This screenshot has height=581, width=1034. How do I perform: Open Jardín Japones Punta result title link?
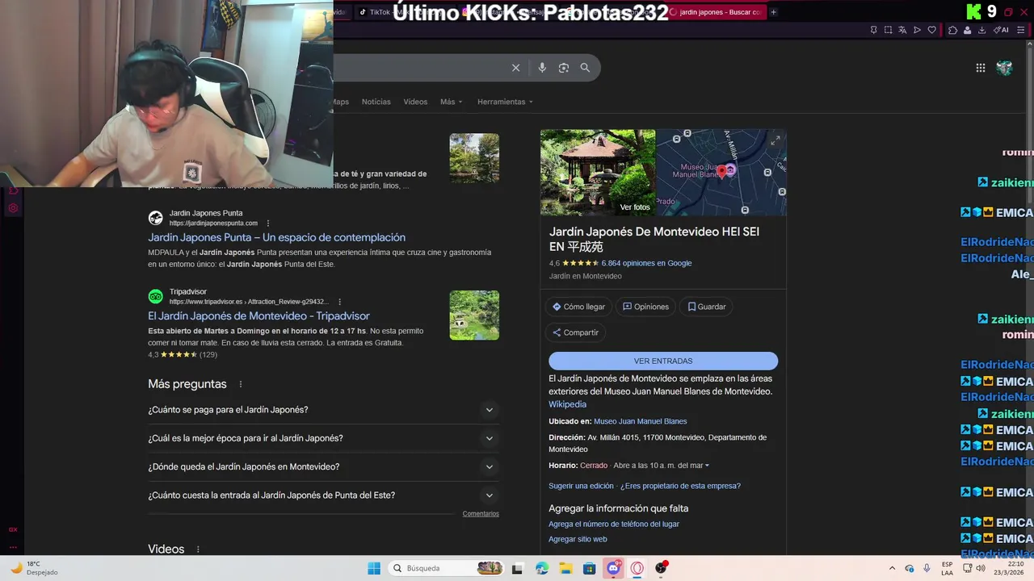[x=276, y=237]
